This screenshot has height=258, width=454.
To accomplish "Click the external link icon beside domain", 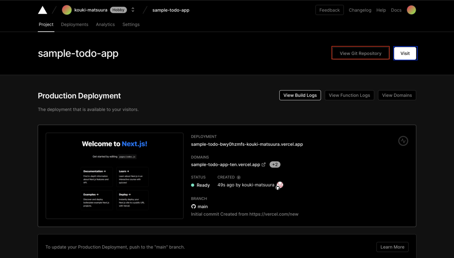I will click(264, 165).
